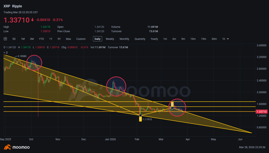Image resolution: width=269 pixels, height=153 pixels.
Task: Select the Max time range
Action: pos(69,39)
